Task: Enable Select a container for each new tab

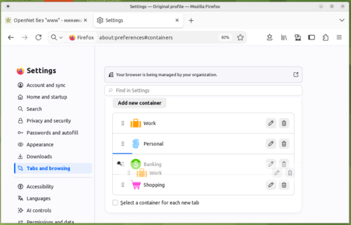Action: tap(115, 203)
